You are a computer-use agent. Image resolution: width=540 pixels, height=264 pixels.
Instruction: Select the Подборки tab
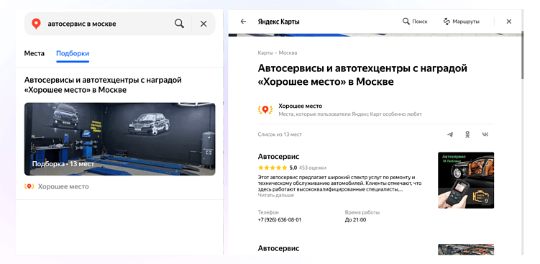73,53
